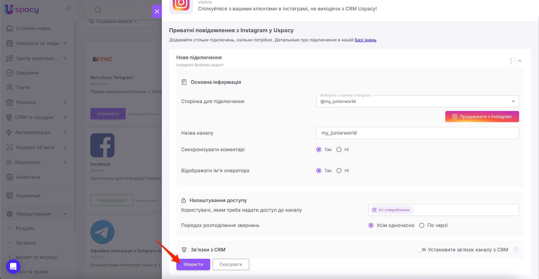539x279 pixels.
Task: Open the Instagram page selection dropdown
Action: [417, 102]
